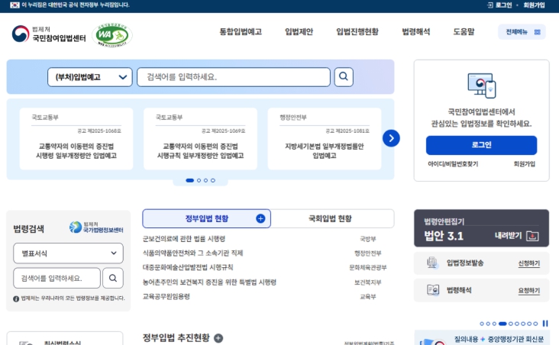Click the magnifier icon in 법령검색 panel
The width and height of the screenshot is (559, 345).
click(x=112, y=278)
